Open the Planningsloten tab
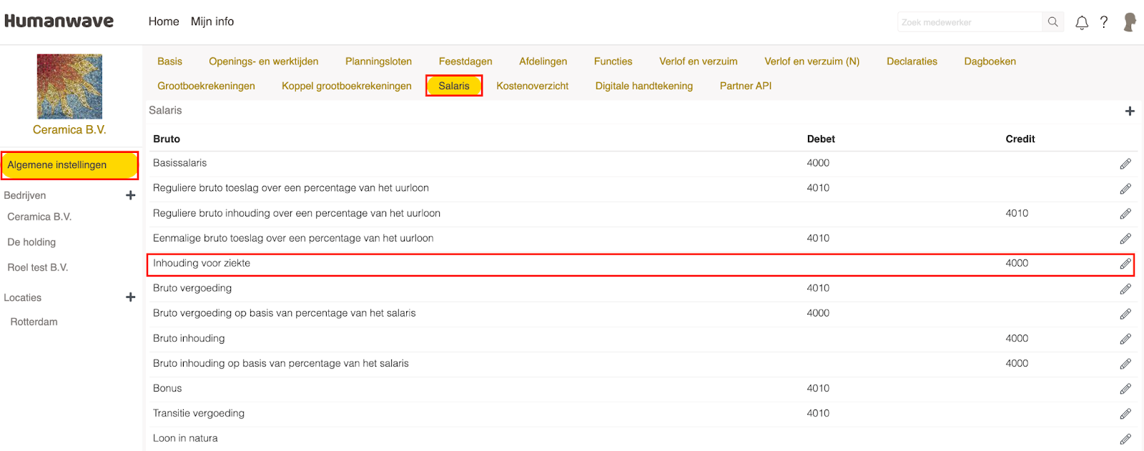The image size is (1144, 451). [x=378, y=61]
